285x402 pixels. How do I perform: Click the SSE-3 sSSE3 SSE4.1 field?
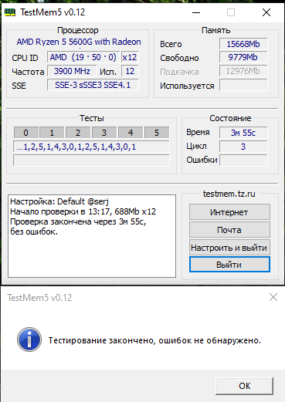(x=93, y=85)
